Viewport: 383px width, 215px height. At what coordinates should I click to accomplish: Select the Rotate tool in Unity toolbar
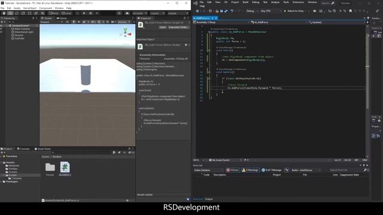point(17,13)
